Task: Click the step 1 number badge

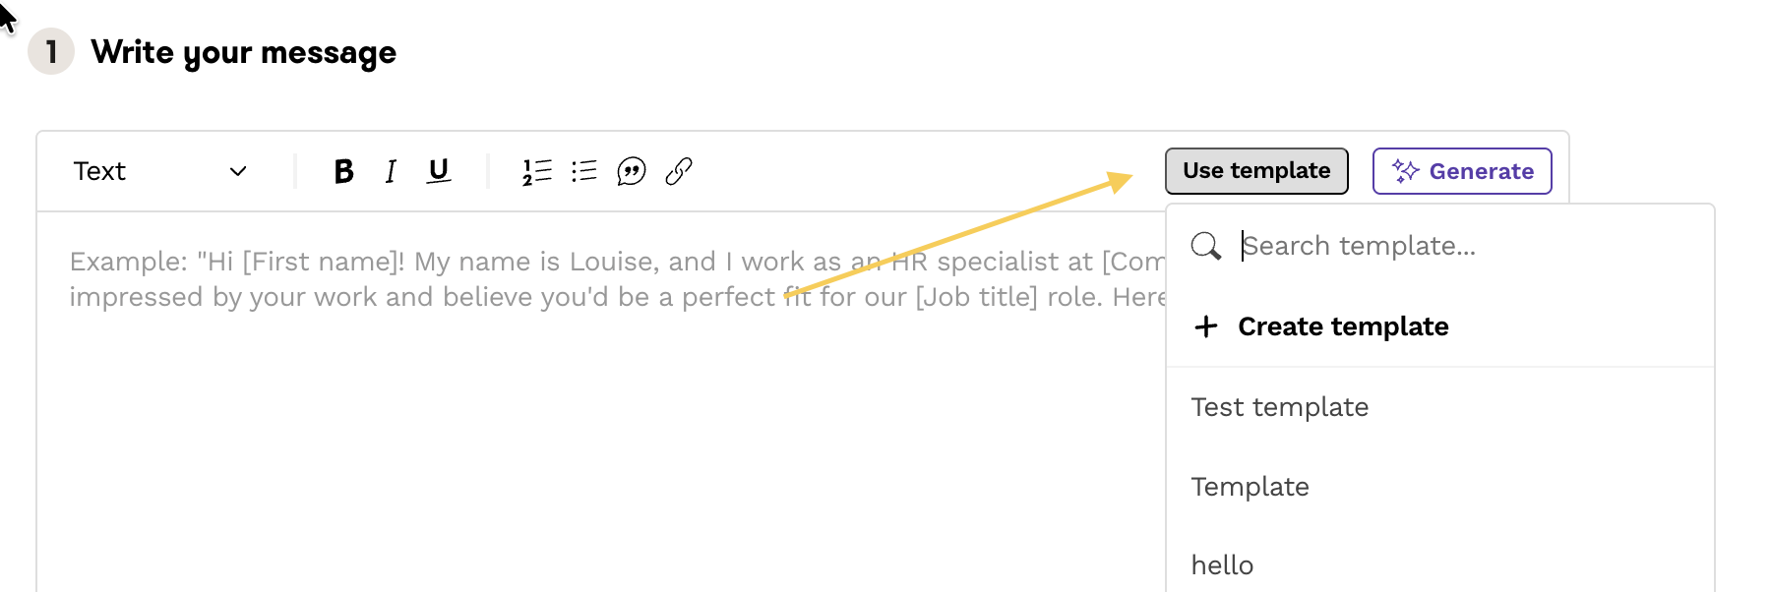Action: point(51,52)
